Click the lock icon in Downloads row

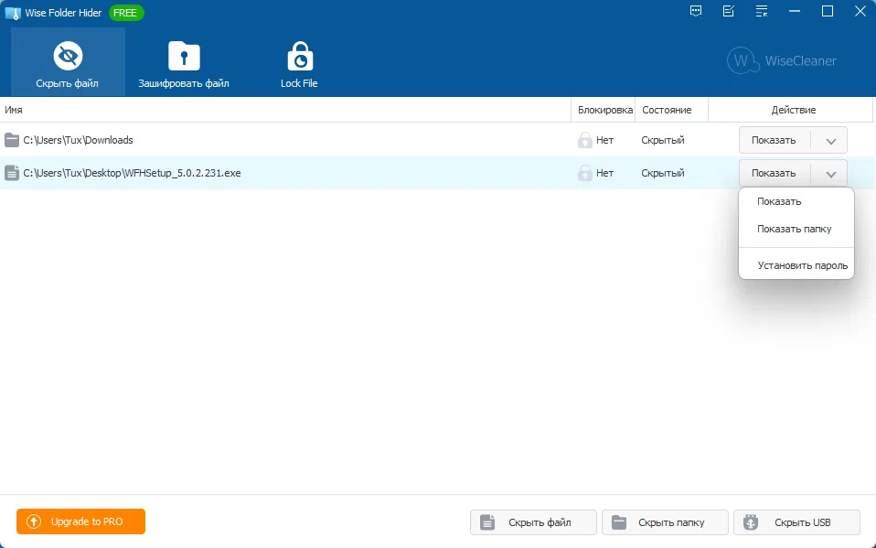(x=585, y=140)
